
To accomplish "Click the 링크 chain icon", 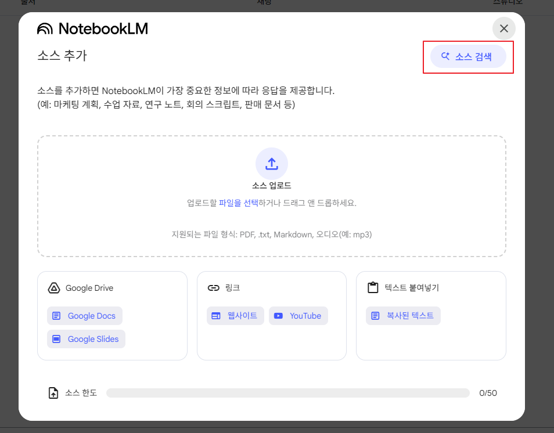I will coord(213,288).
